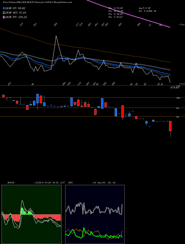This screenshot has height=244, width=185.
Task: Open the ADX indicator panel
Action: click(x=95, y=214)
